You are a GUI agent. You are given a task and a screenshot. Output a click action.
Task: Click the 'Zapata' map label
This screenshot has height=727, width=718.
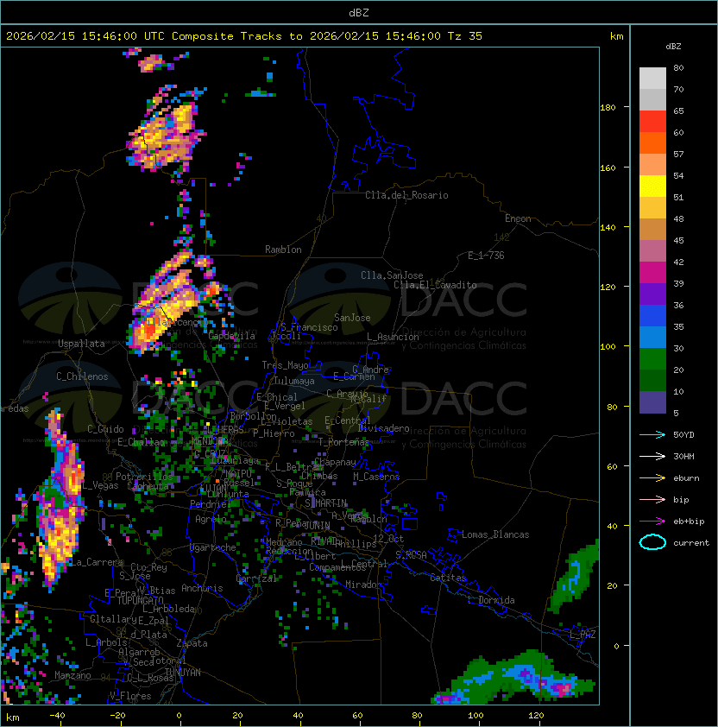(x=192, y=643)
